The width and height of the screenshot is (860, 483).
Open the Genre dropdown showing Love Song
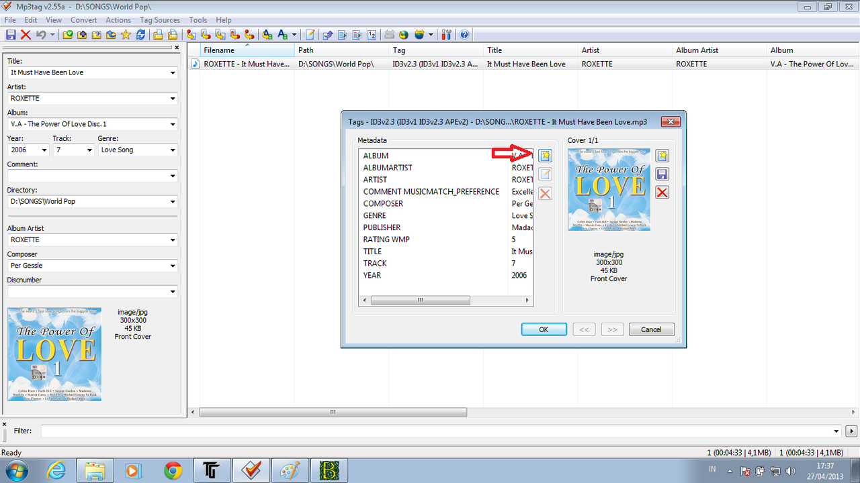tap(173, 150)
